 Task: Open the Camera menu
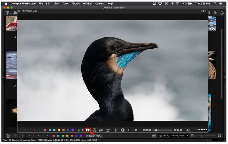100,4
